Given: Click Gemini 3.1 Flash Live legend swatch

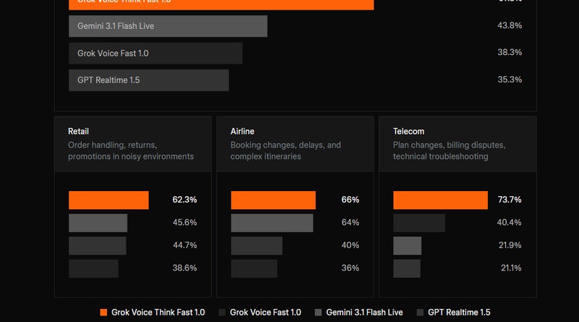Looking at the screenshot, I should [x=318, y=313].
